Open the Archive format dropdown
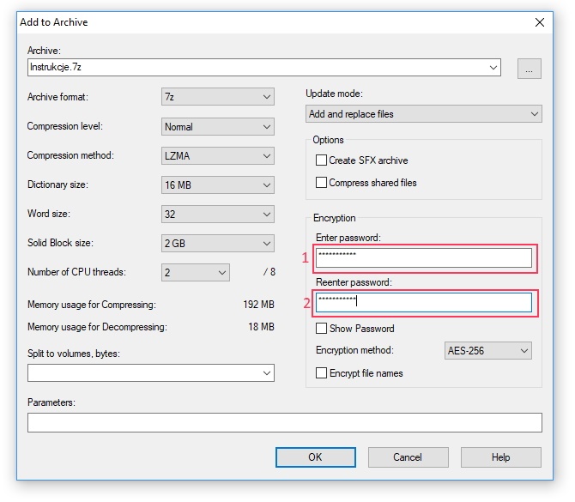Image resolution: width=575 pixels, height=502 pixels. [217, 98]
